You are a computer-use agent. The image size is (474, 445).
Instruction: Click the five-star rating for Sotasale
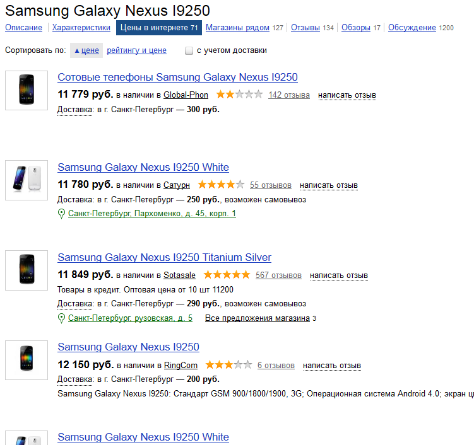point(227,275)
